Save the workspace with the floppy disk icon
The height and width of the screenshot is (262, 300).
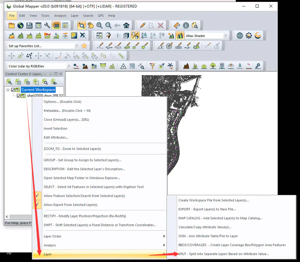click(x=29, y=26)
